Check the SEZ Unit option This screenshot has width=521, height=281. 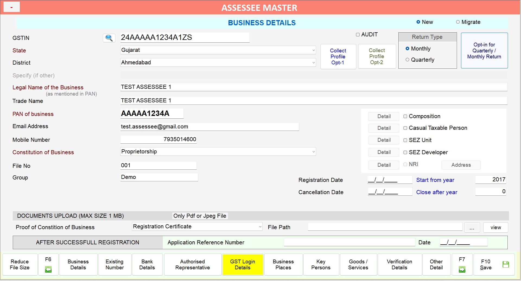click(x=405, y=140)
